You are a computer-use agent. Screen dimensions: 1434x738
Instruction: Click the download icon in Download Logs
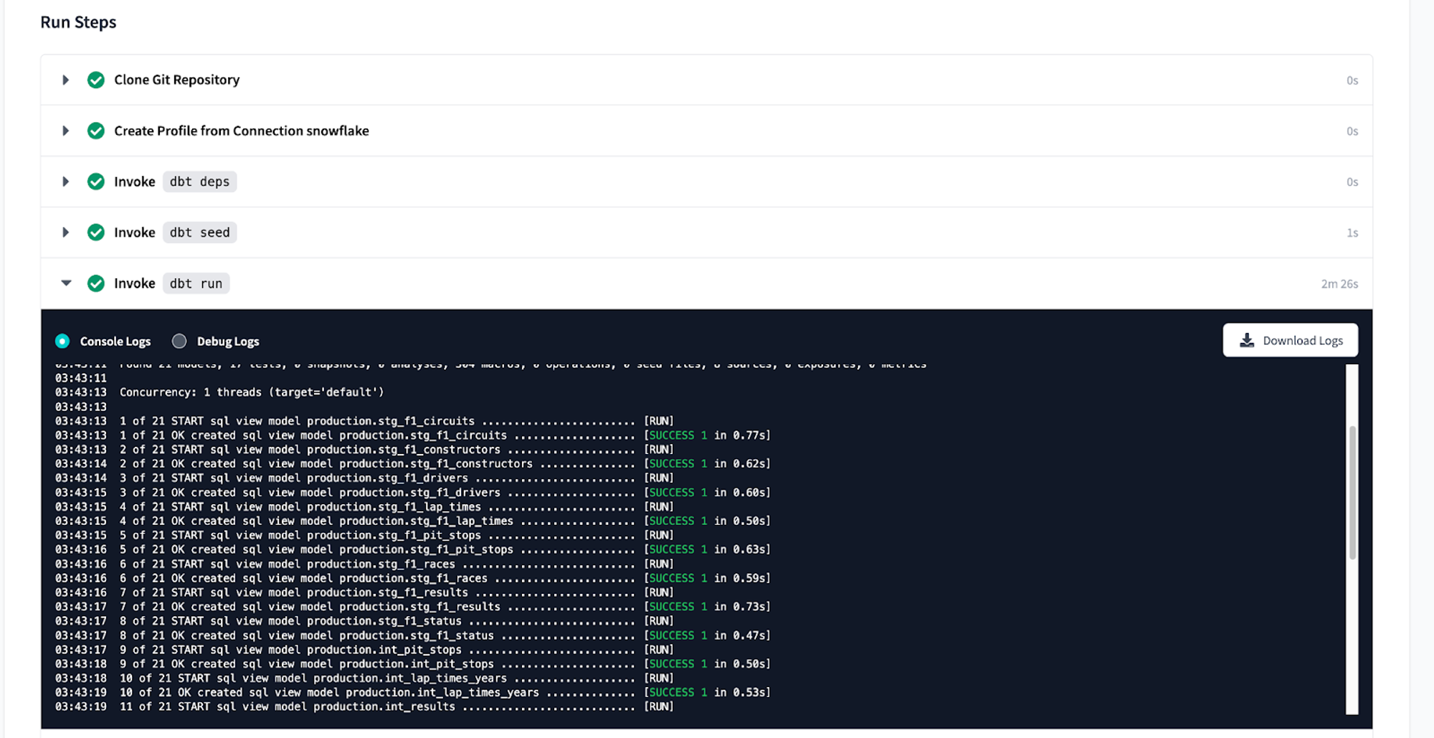click(1247, 341)
